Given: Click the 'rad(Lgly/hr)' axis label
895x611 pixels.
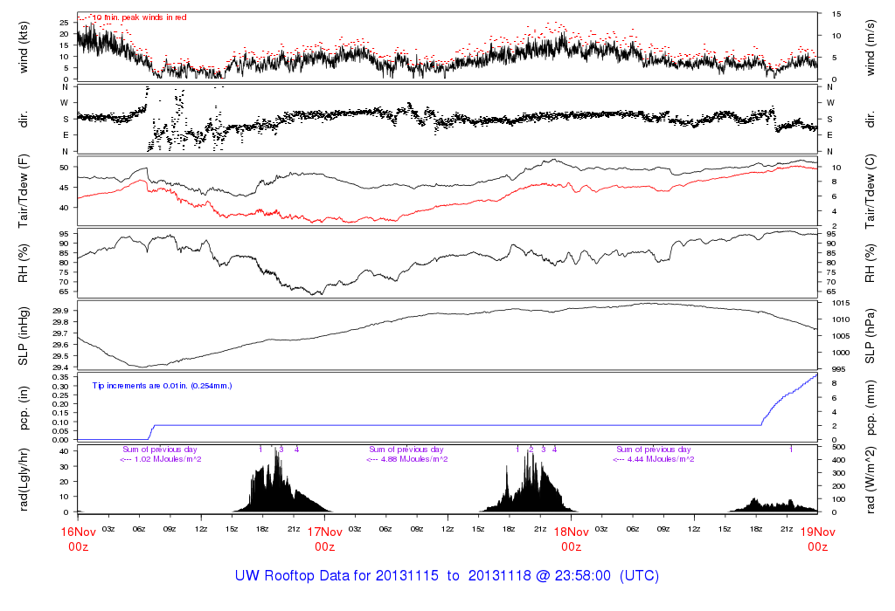Looking at the screenshot, I should [24, 480].
